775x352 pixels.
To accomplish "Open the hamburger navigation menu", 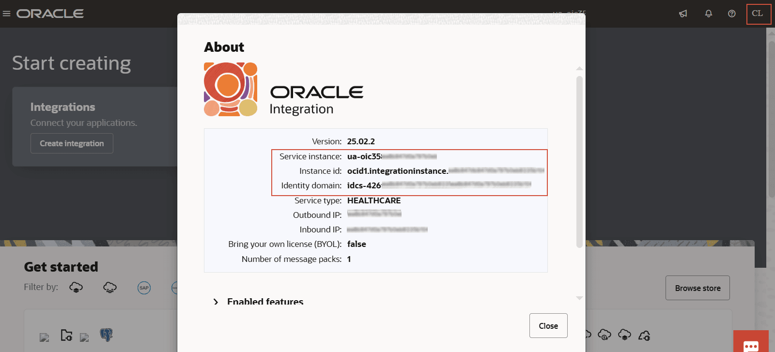I will 6,14.
